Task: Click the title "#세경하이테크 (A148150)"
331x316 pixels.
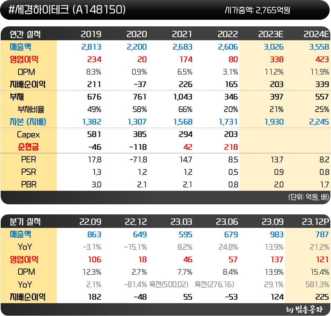Action: pos(67,10)
